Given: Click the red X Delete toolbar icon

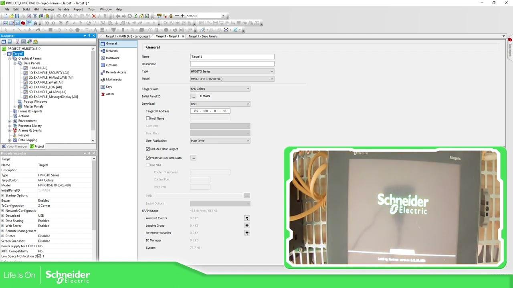Looking at the screenshot, I should click(94, 16).
